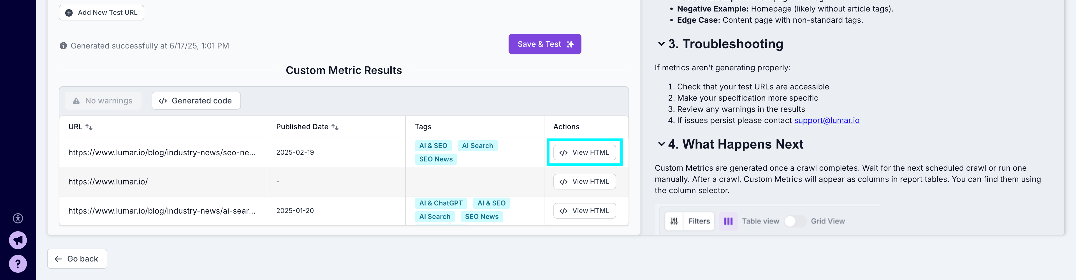Screen dimensions: 1076x280
Task: Click the Table view label
Action: [760, 221]
